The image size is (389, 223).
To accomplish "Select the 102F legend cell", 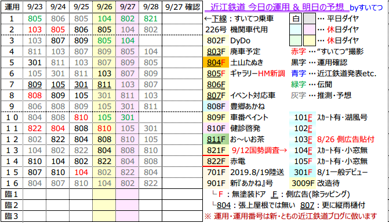I will click(303, 128).
